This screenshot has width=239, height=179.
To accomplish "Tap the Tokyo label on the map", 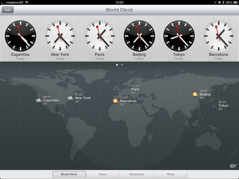I will coord(223,106).
